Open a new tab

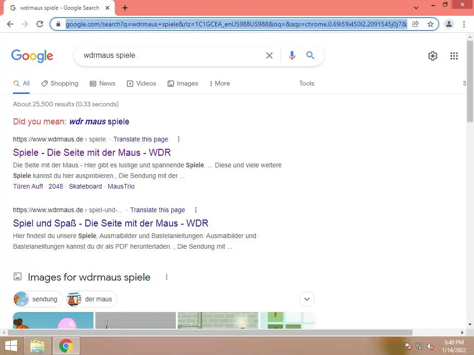125,8
